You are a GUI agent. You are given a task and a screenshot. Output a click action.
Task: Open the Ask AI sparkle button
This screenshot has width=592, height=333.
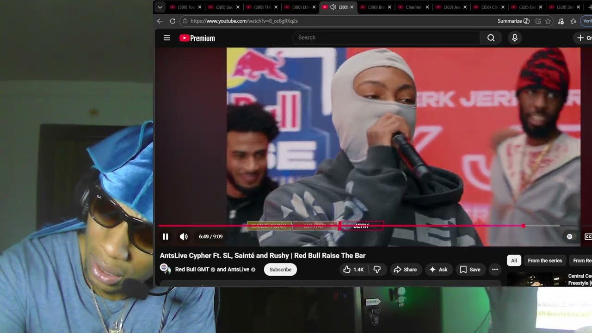[x=438, y=270]
